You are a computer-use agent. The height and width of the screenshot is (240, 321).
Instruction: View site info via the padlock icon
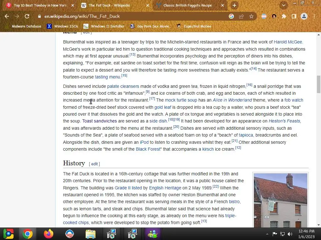pos(39,16)
